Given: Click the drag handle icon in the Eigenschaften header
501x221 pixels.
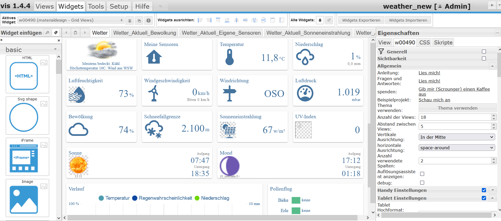Looking at the screenshot, I should pos(497,33).
